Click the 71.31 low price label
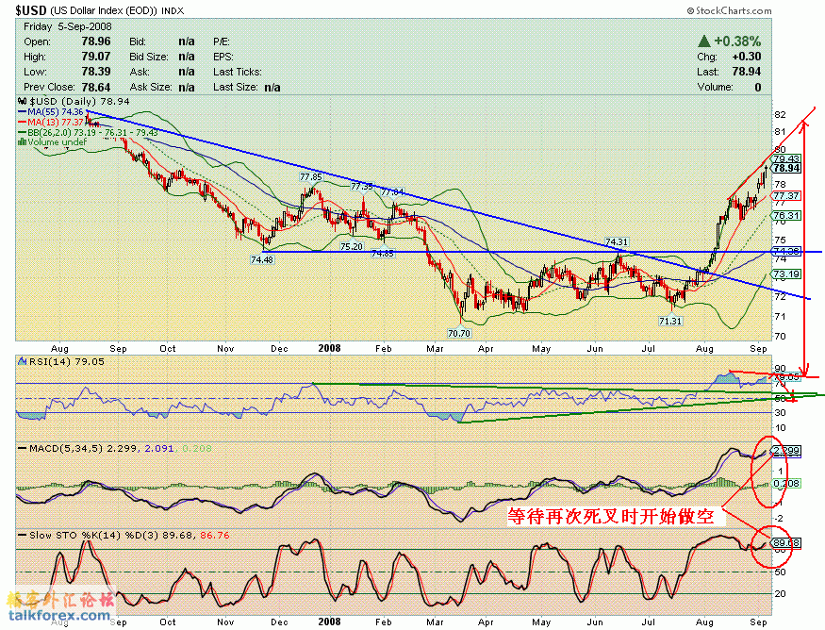 pos(670,321)
